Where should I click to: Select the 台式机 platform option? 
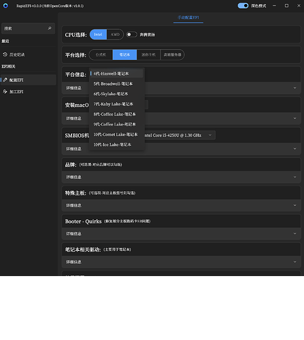point(101,54)
